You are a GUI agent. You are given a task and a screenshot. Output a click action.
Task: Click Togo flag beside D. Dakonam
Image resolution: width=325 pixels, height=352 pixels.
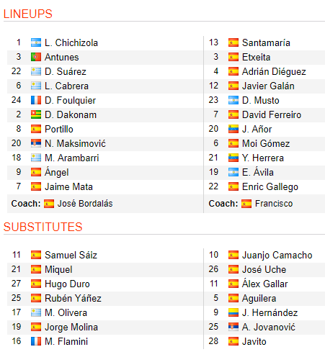36,114
